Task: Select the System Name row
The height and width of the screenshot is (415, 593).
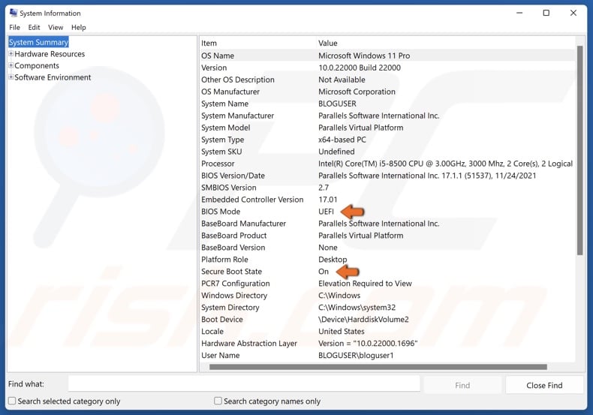Action: (x=387, y=104)
